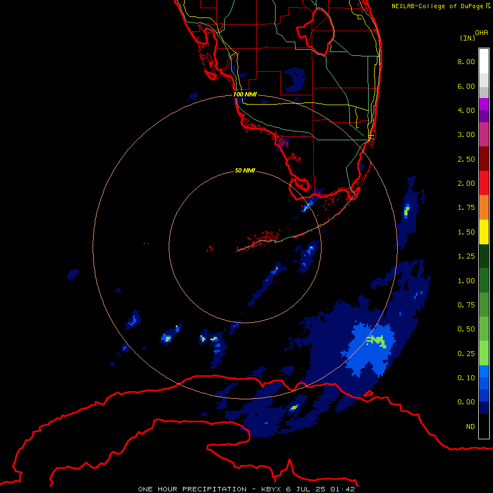Click the 01:42 timestamp in footer
Image resolution: width=493 pixels, height=493 pixels.
tap(342, 489)
